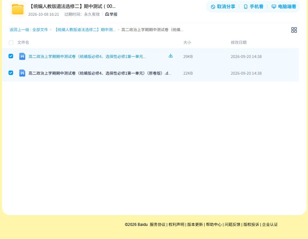Screen dimensions: 308x239
Task: Open 企业认证 footer link
Action: click(270, 225)
